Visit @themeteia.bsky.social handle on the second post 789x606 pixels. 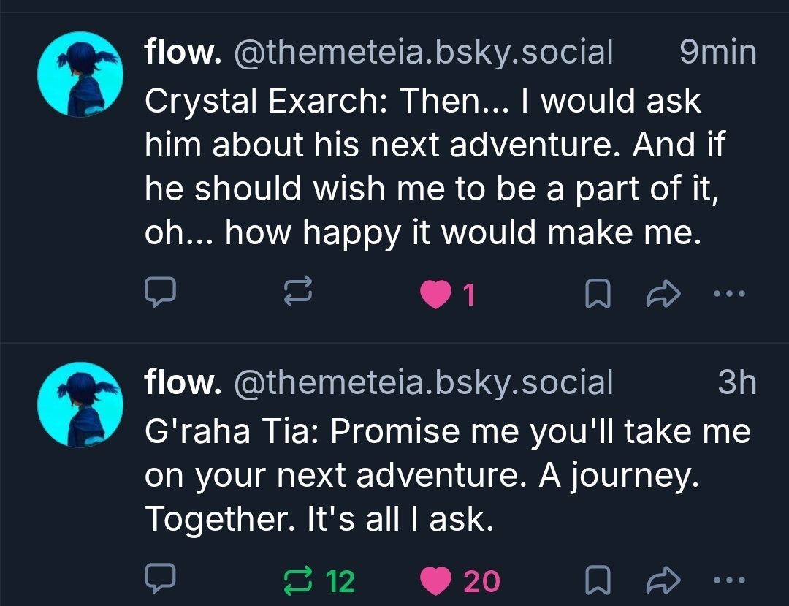tap(422, 382)
